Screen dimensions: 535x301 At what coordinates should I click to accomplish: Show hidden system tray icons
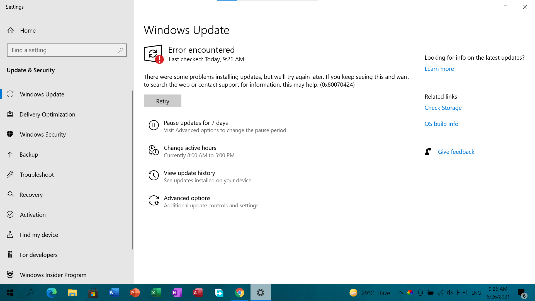(x=400, y=293)
